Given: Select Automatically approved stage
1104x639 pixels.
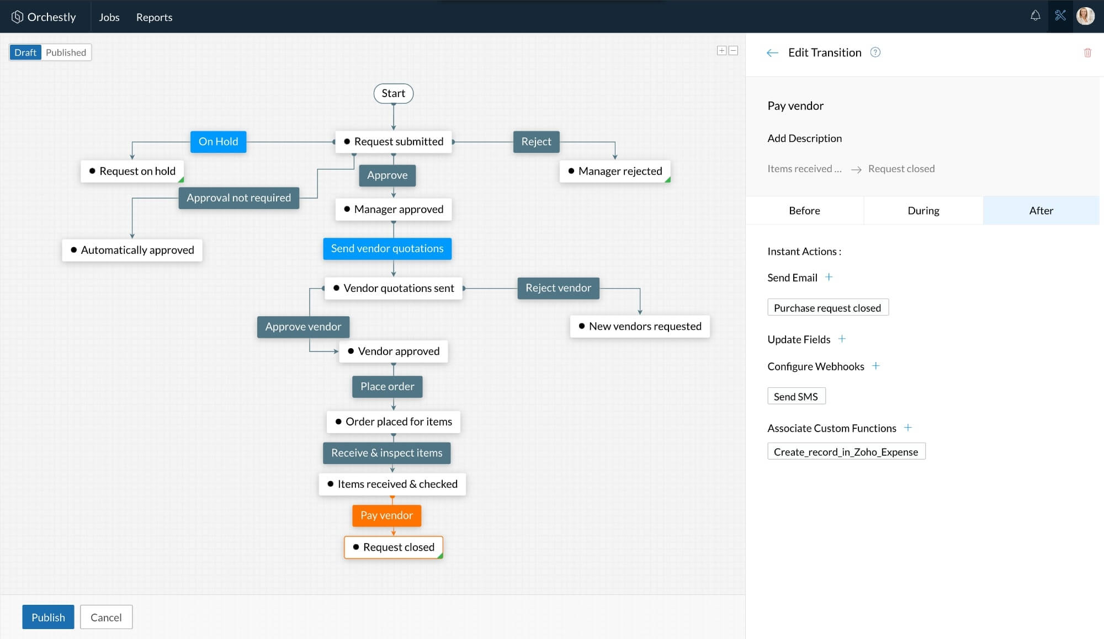Looking at the screenshot, I should coord(132,250).
